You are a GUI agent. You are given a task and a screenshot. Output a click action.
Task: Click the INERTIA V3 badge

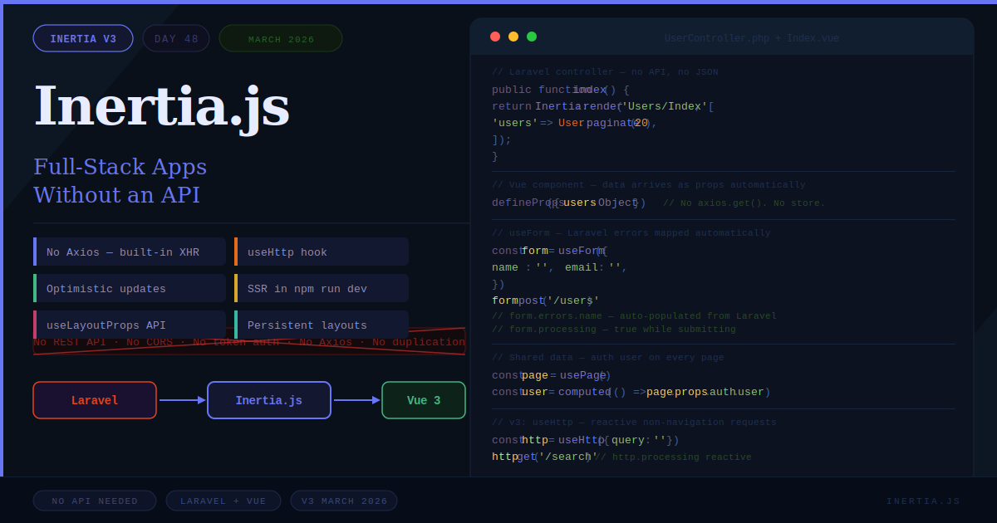83,37
